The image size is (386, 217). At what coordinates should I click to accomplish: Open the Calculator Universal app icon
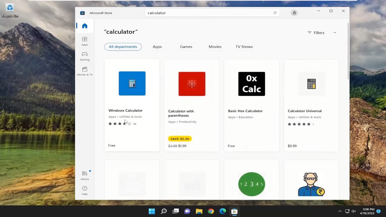[311, 84]
